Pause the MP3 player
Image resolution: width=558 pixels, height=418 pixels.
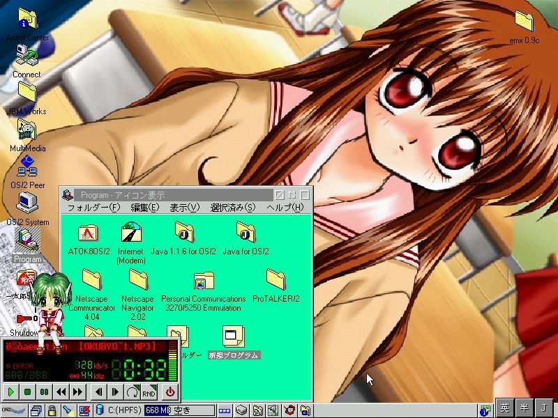point(44,392)
